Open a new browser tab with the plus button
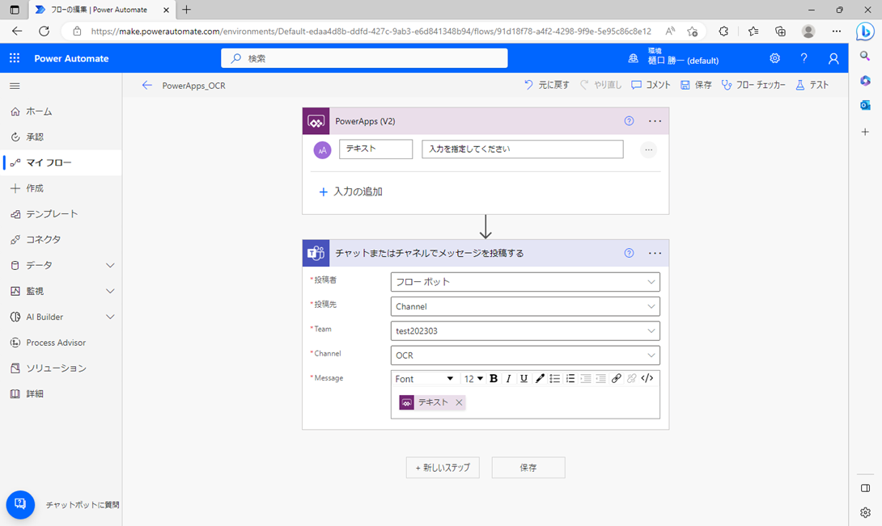The height and width of the screenshot is (526, 882). pyautogui.click(x=186, y=10)
